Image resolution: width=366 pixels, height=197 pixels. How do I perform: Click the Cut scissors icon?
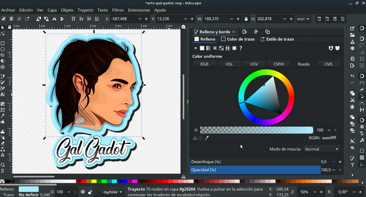coord(353,100)
